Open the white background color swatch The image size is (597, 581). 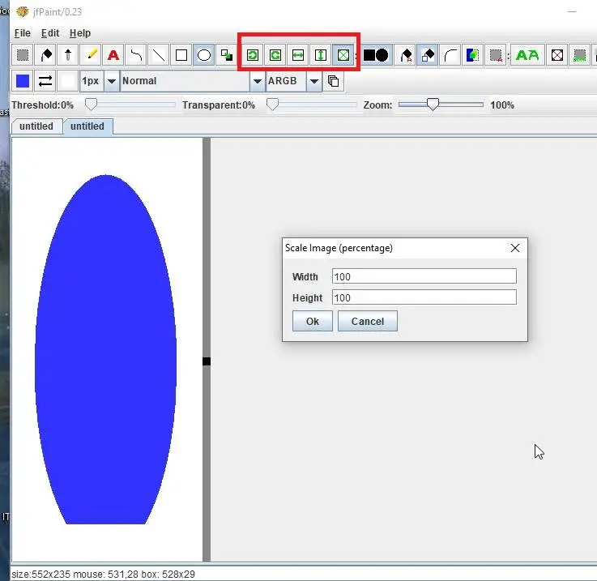coord(68,81)
